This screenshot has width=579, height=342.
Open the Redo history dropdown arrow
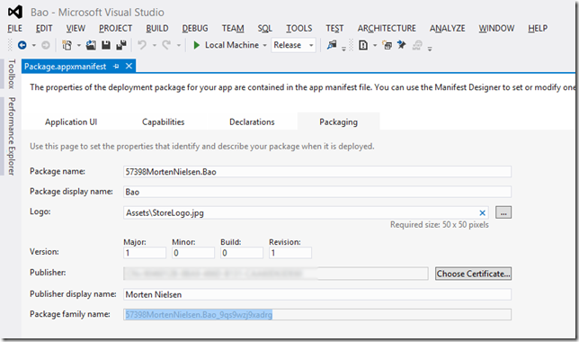click(x=179, y=46)
